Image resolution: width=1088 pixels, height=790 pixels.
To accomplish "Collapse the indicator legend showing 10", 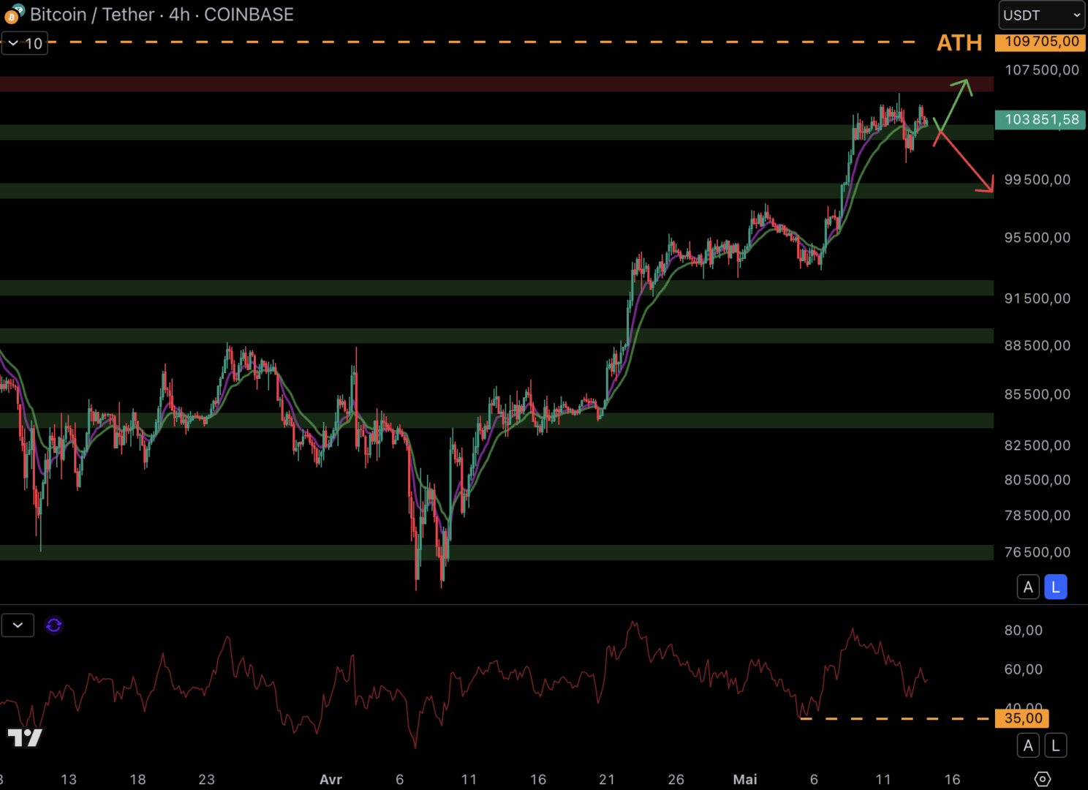I will click(x=25, y=43).
